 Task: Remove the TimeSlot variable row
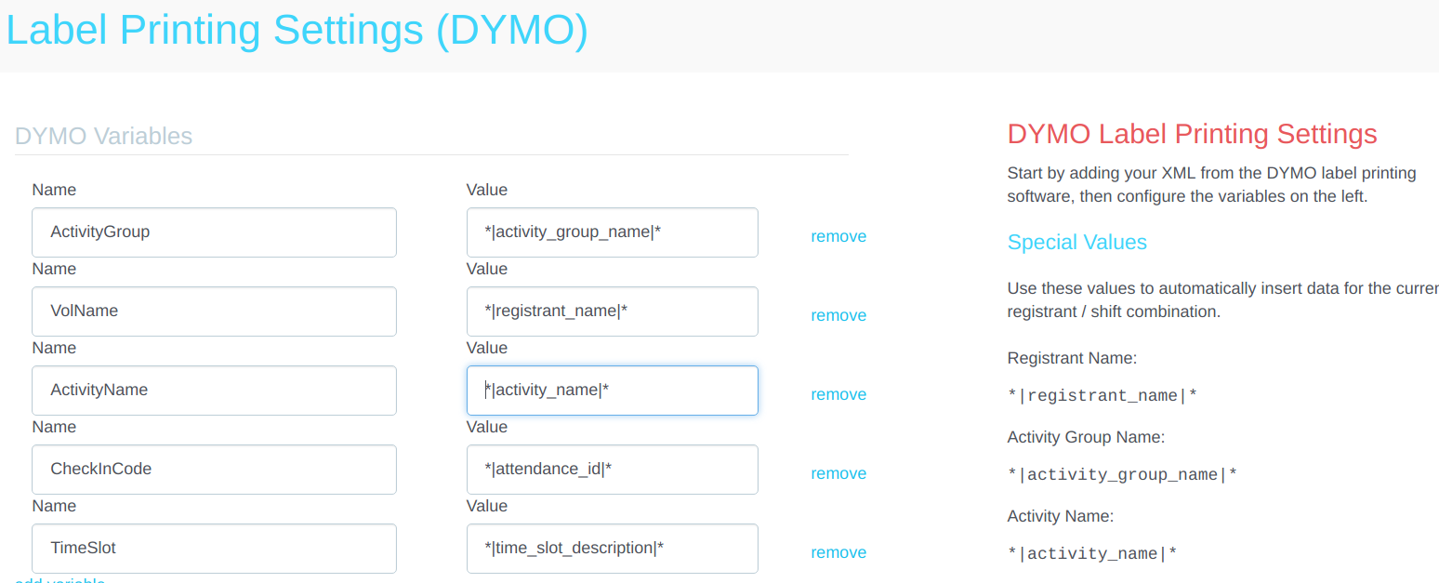click(838, 552)
